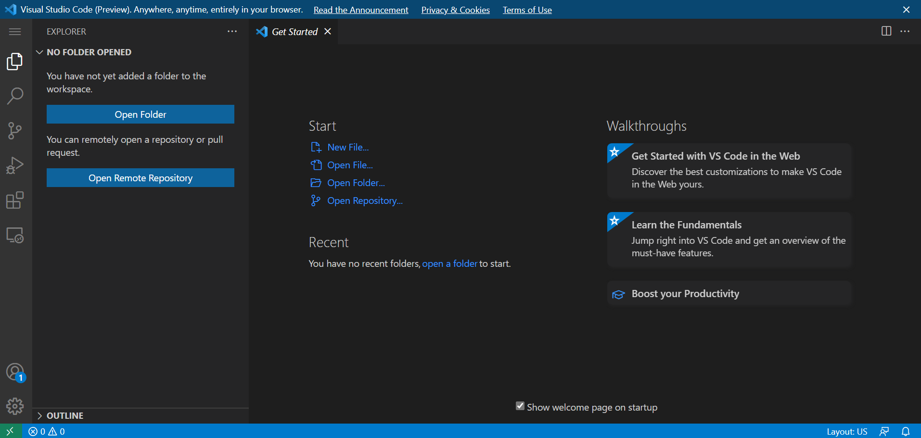
Task: Click the Open File icon under Start
Action: [x=316, y=165]
